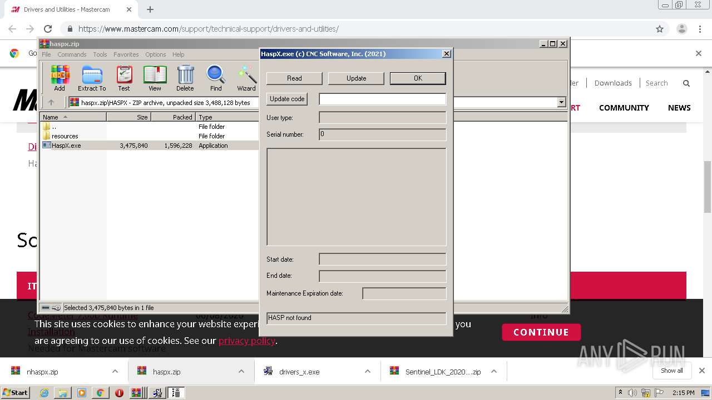Open a new Chrome tab
712x400 pixels.
(x=150, y=9)
